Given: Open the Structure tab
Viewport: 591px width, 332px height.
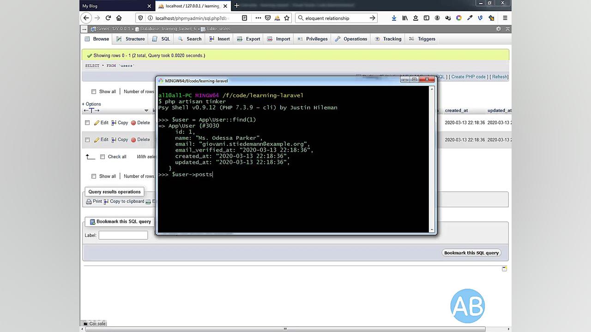Looking at the screenshot, I should [131, 39].
